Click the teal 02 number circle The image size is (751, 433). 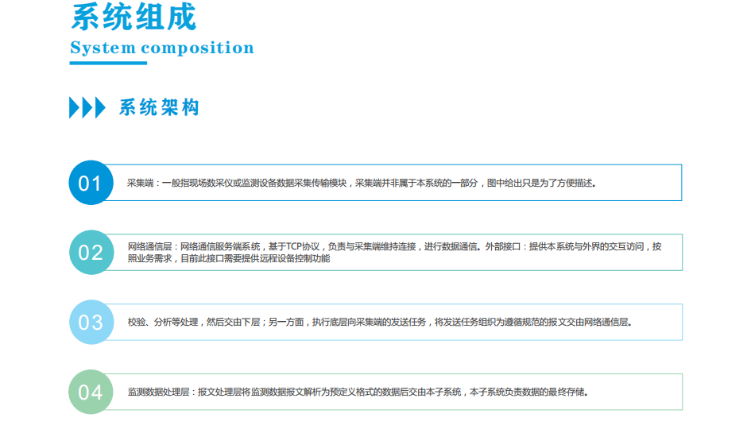tap(91, 253)
